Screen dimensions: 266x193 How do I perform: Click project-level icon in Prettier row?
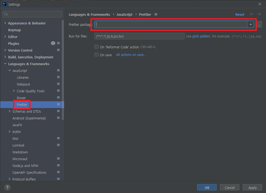(58, 105)
